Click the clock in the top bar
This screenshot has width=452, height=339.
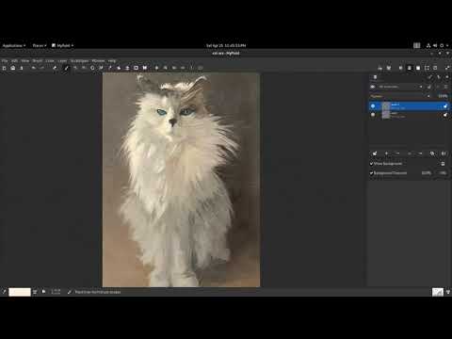click(226, 45)
